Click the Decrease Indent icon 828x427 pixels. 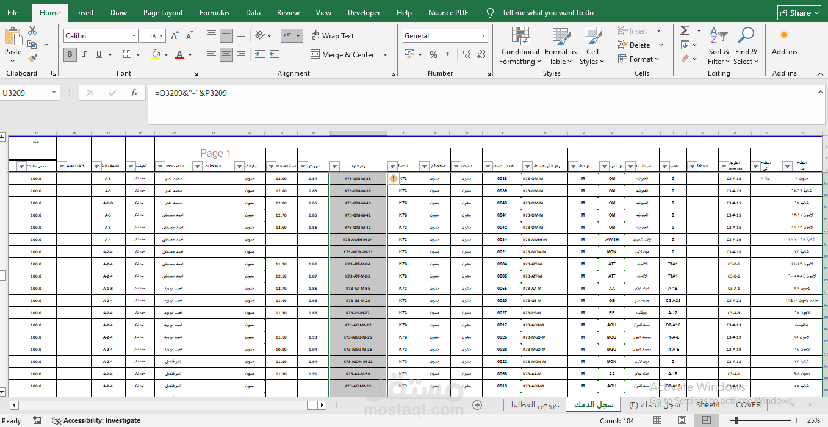tap(260, 55)
